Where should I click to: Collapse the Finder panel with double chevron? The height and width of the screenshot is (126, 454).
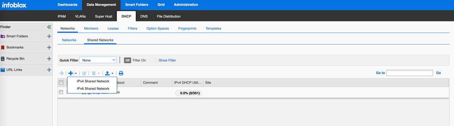(x=49, y=27)
